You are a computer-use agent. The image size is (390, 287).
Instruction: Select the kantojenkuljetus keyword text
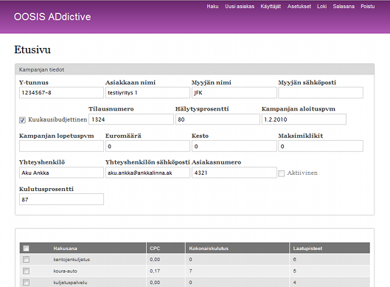[72, 260]
